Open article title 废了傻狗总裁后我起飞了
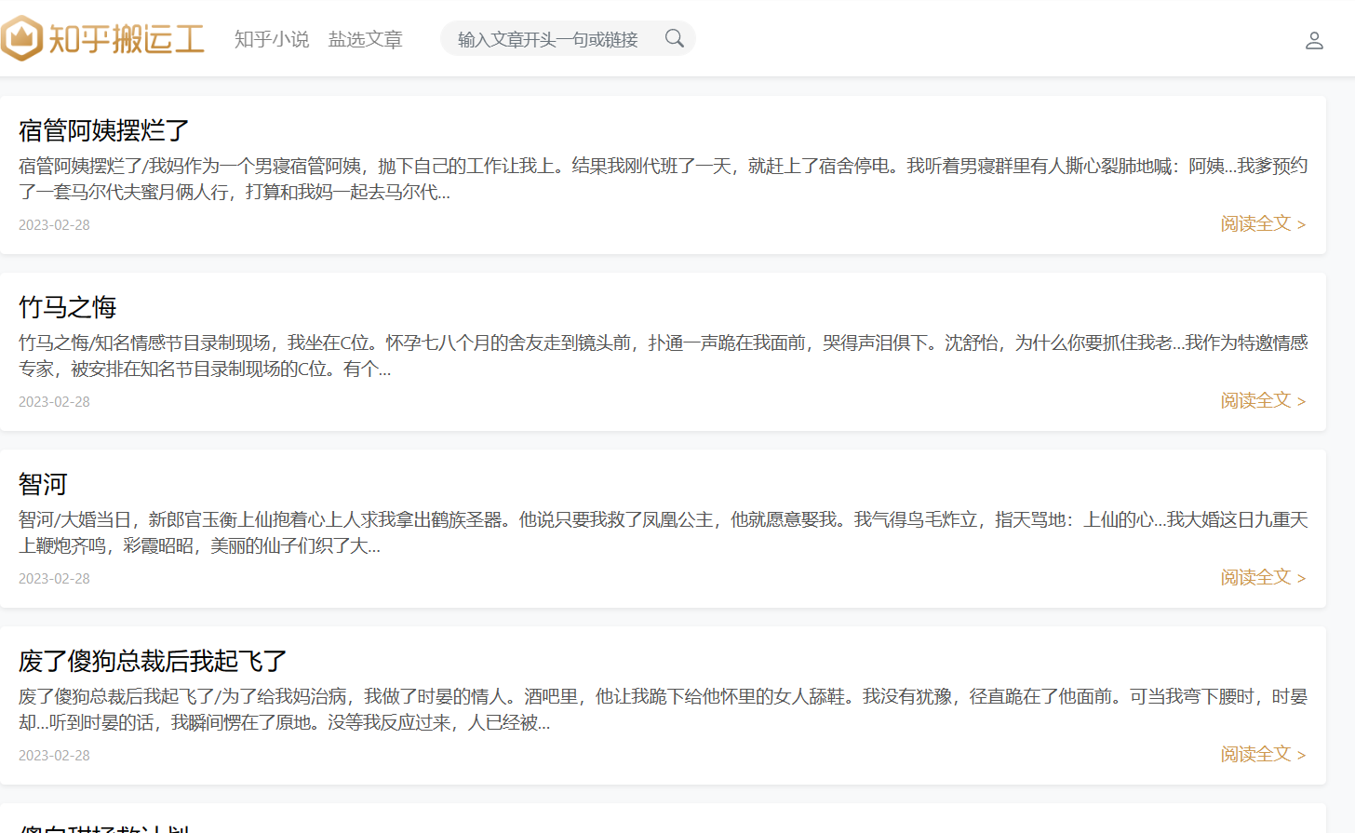The image size is (1355, 833). pos(153,661)
